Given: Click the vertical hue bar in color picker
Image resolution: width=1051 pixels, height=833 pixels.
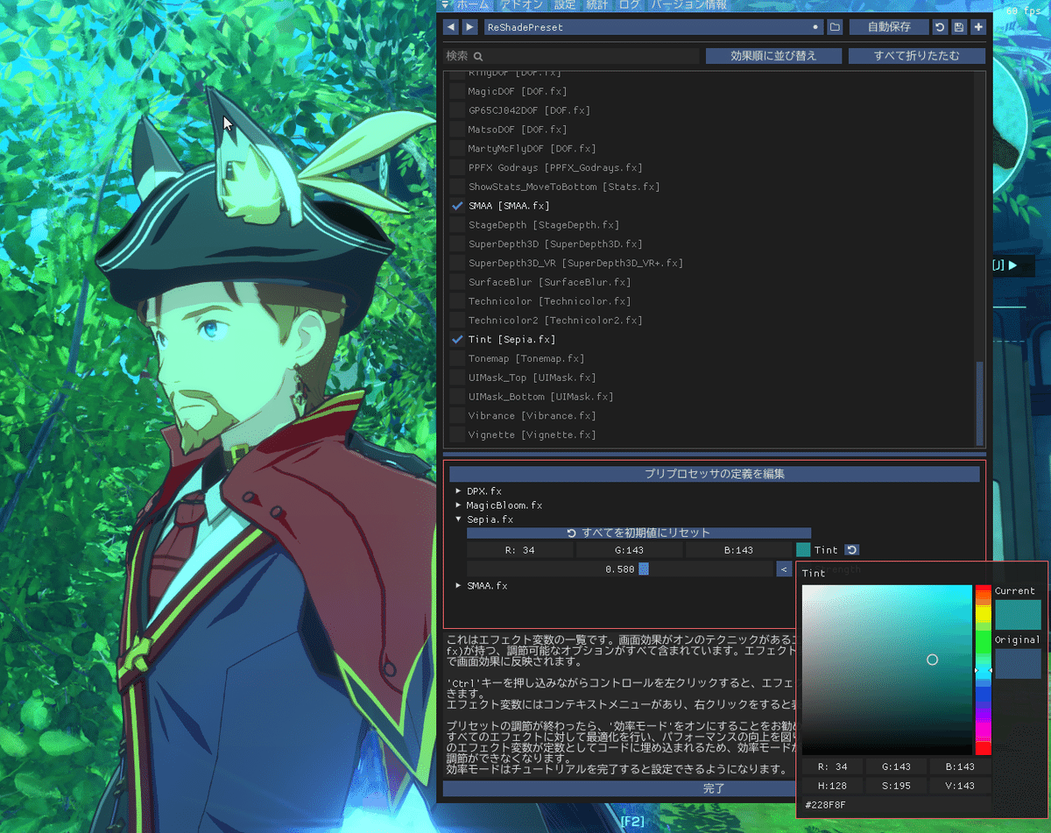Looking at the screenshot, I should click(984, 670).
